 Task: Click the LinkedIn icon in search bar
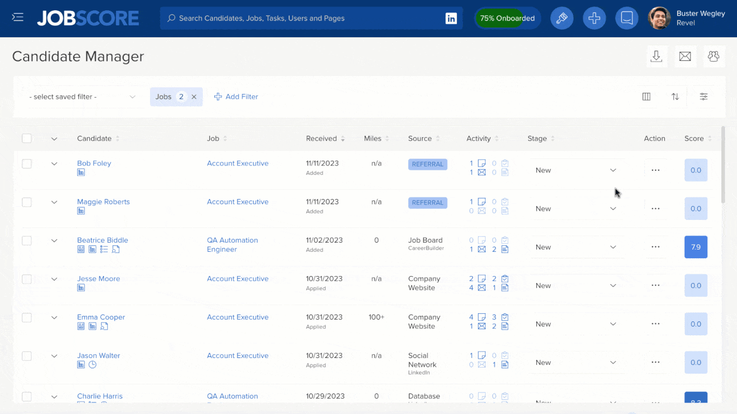tap(451, 18)
